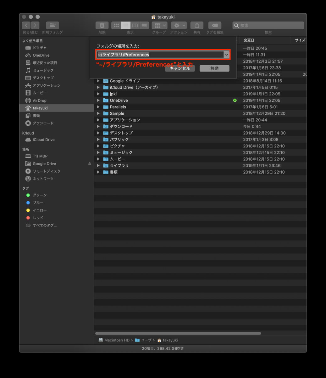Open ダウンロード in the sidebar
This screenshot has height=378, width=326.
43,123
